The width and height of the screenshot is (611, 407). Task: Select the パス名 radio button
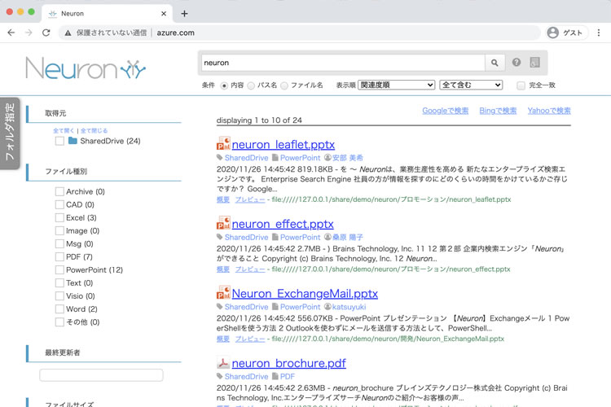coord(251,85)
